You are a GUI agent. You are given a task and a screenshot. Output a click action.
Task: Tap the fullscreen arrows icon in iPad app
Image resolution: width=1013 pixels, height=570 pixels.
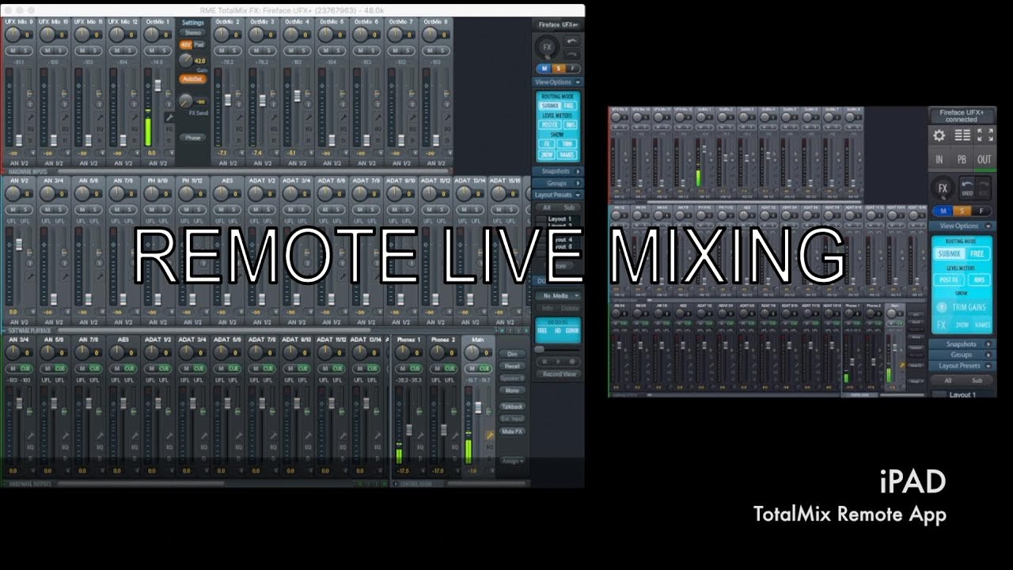(985, 135)
